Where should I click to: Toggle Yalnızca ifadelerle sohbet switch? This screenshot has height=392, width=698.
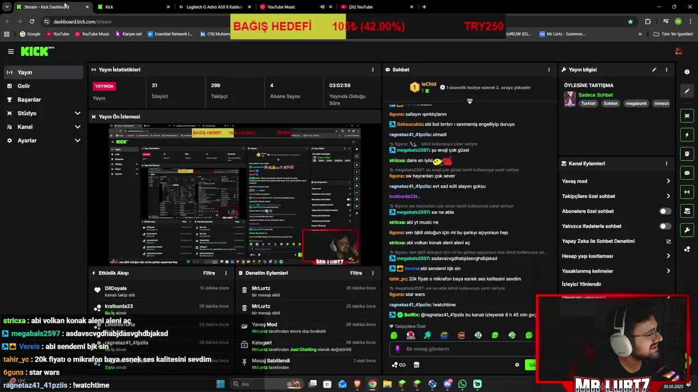(x=665, y=226)
